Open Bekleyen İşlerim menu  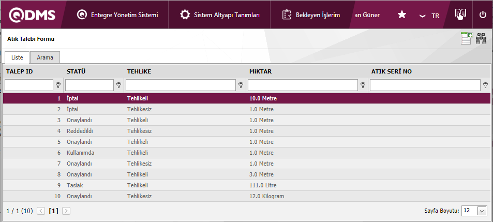(x=311, y=15)
